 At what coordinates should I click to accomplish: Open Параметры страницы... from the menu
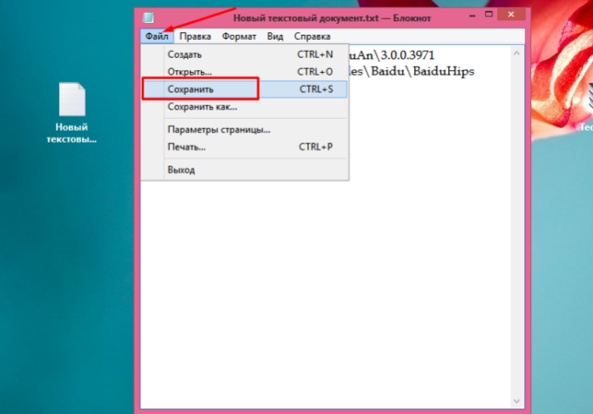click(244, 130)
